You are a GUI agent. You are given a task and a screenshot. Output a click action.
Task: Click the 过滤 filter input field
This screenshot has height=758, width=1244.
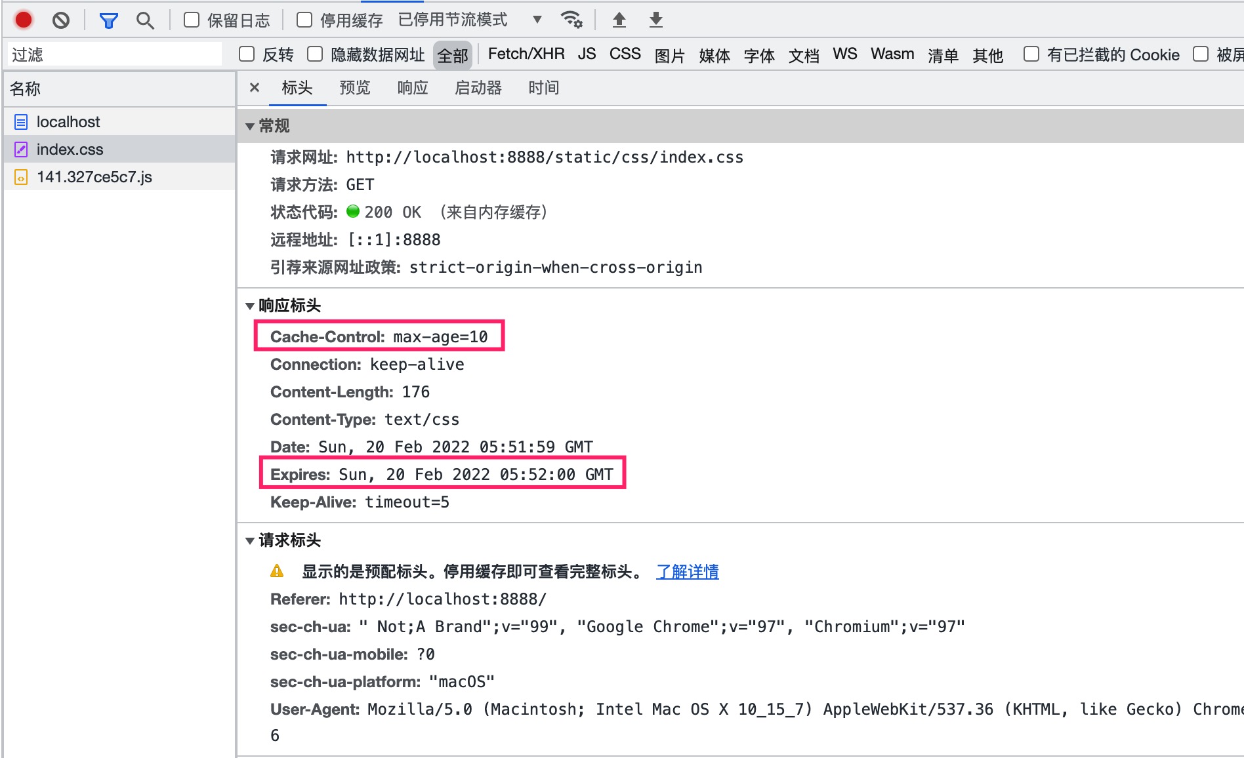point(115,54)
